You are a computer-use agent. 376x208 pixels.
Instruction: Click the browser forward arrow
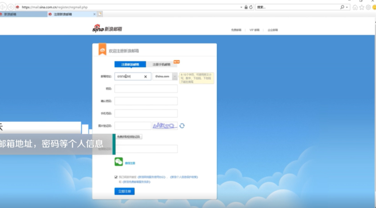(x=11, y=7)
